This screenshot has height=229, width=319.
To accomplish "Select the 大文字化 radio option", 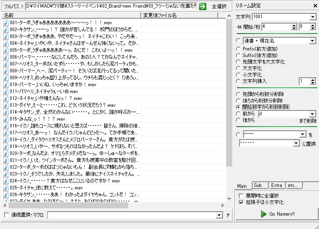I will (x=238, y=68).
